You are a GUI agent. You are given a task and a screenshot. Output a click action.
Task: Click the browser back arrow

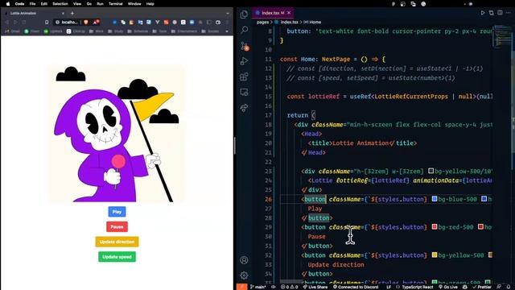[x=7, y=23]
